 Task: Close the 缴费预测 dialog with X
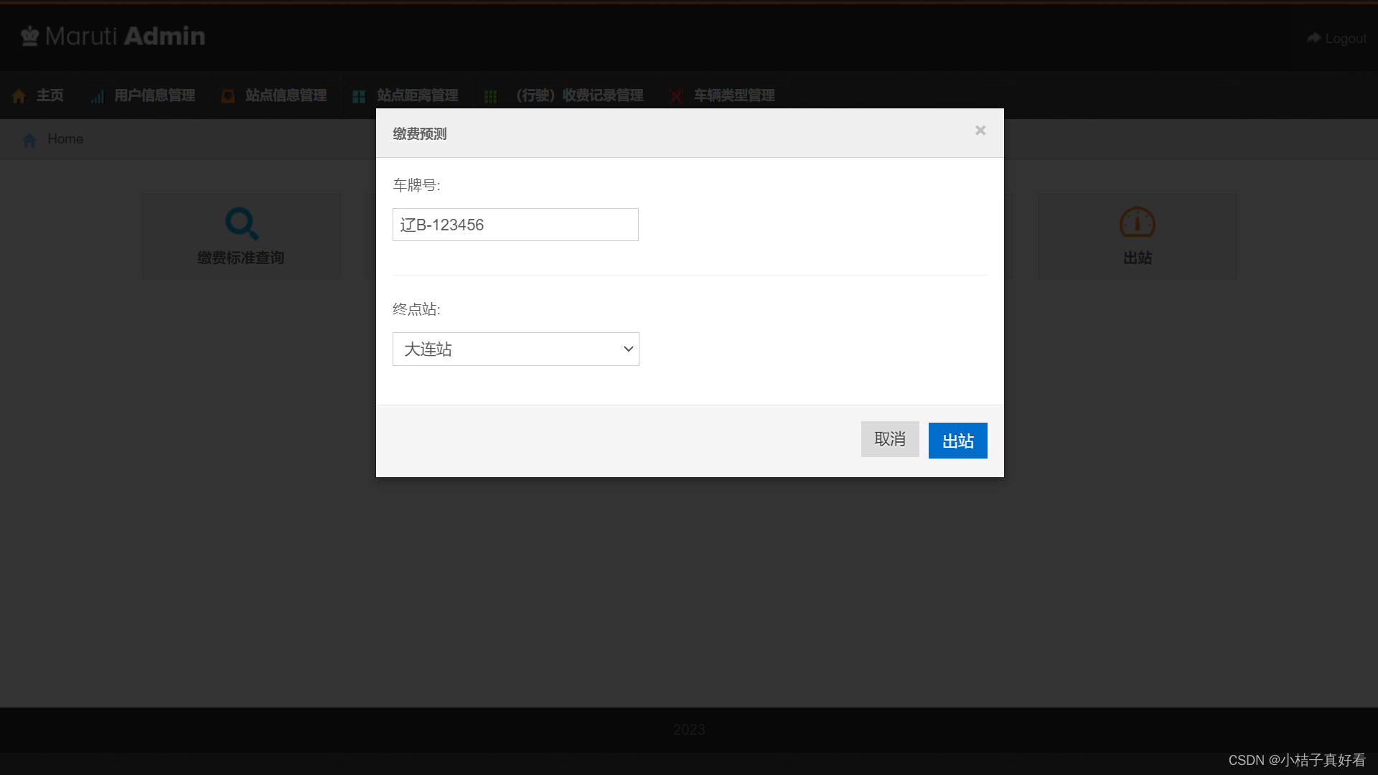tap(980, 131)
